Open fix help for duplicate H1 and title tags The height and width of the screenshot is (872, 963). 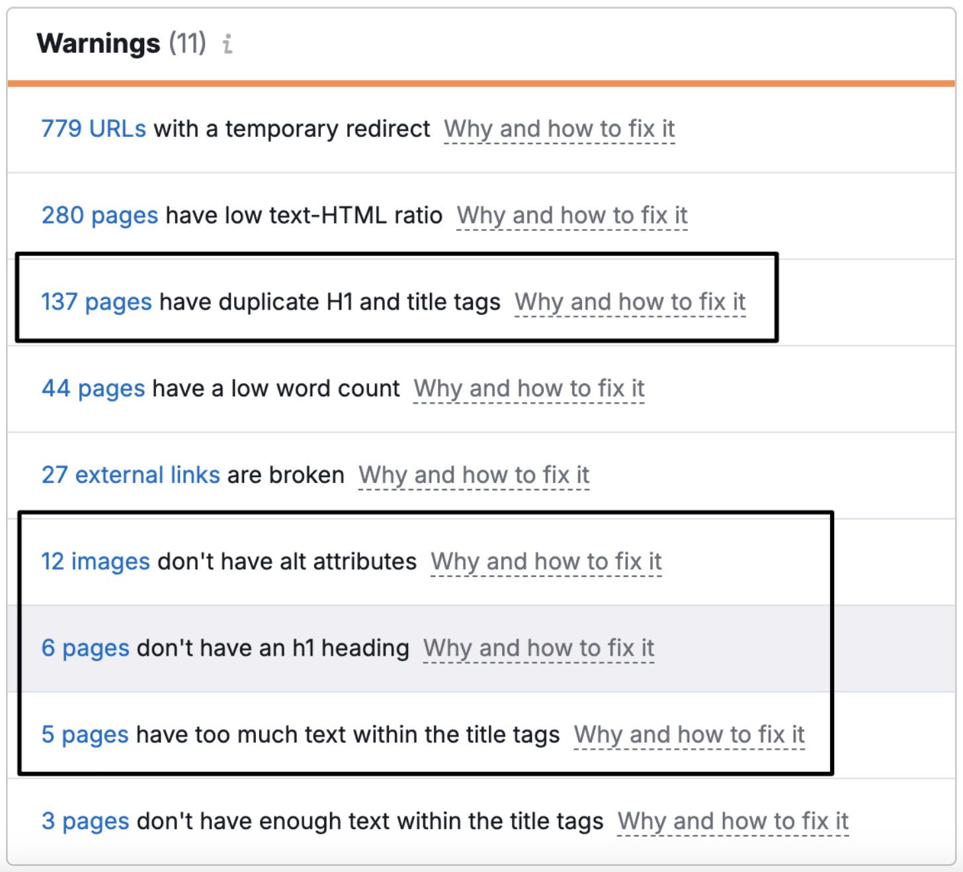pos(630,302)
